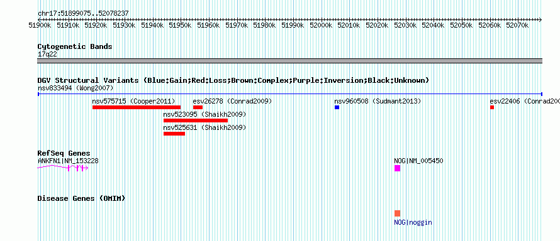The width and height of the screenshot is (560, 241).
Task: Open the NOG|NM_005450 gene label
Action: tap(418, 161)
